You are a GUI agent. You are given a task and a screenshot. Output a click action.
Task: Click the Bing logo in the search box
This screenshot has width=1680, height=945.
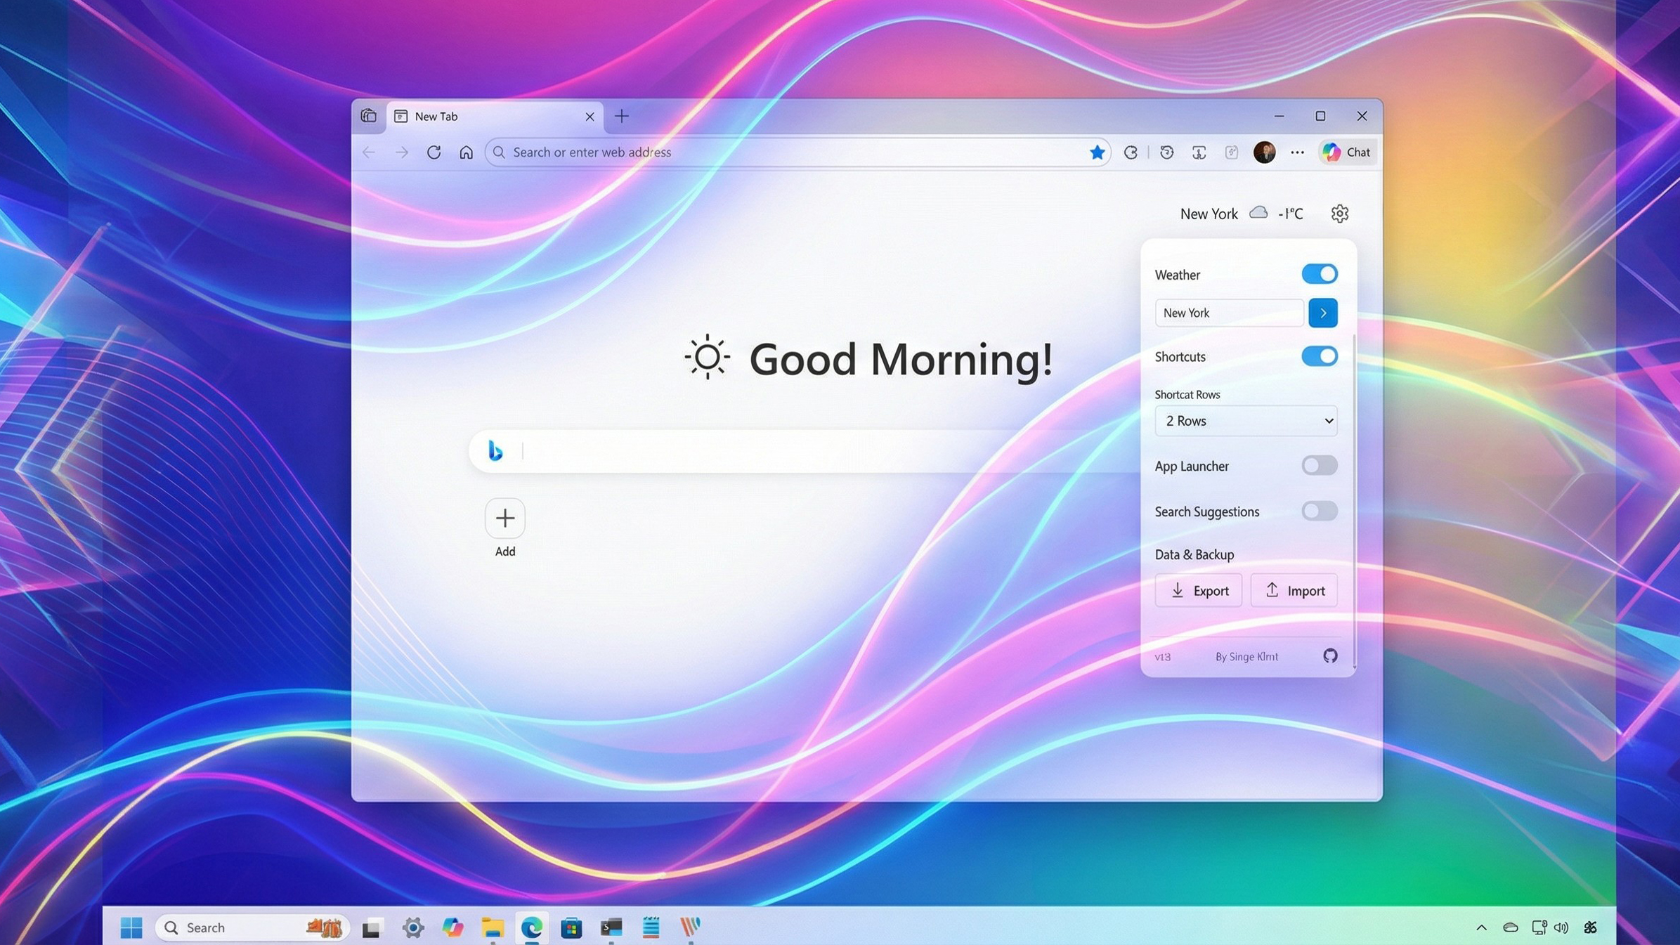pyautogui.click(x=496, y=450)
